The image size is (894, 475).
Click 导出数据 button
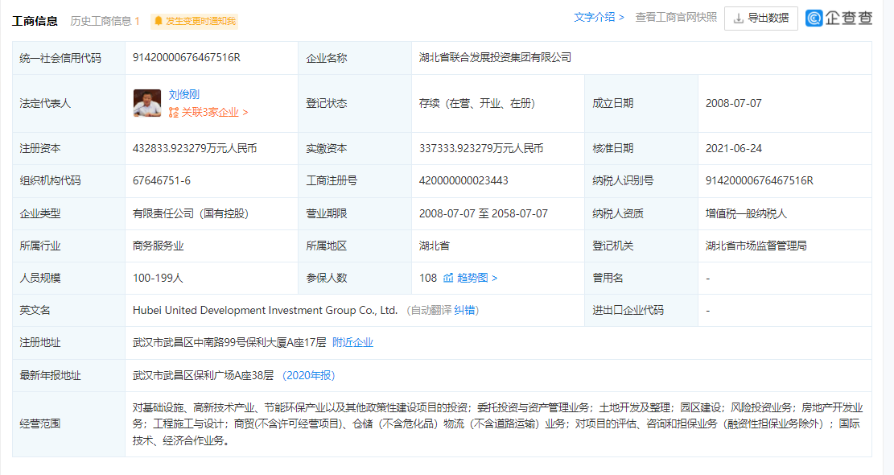760,18
